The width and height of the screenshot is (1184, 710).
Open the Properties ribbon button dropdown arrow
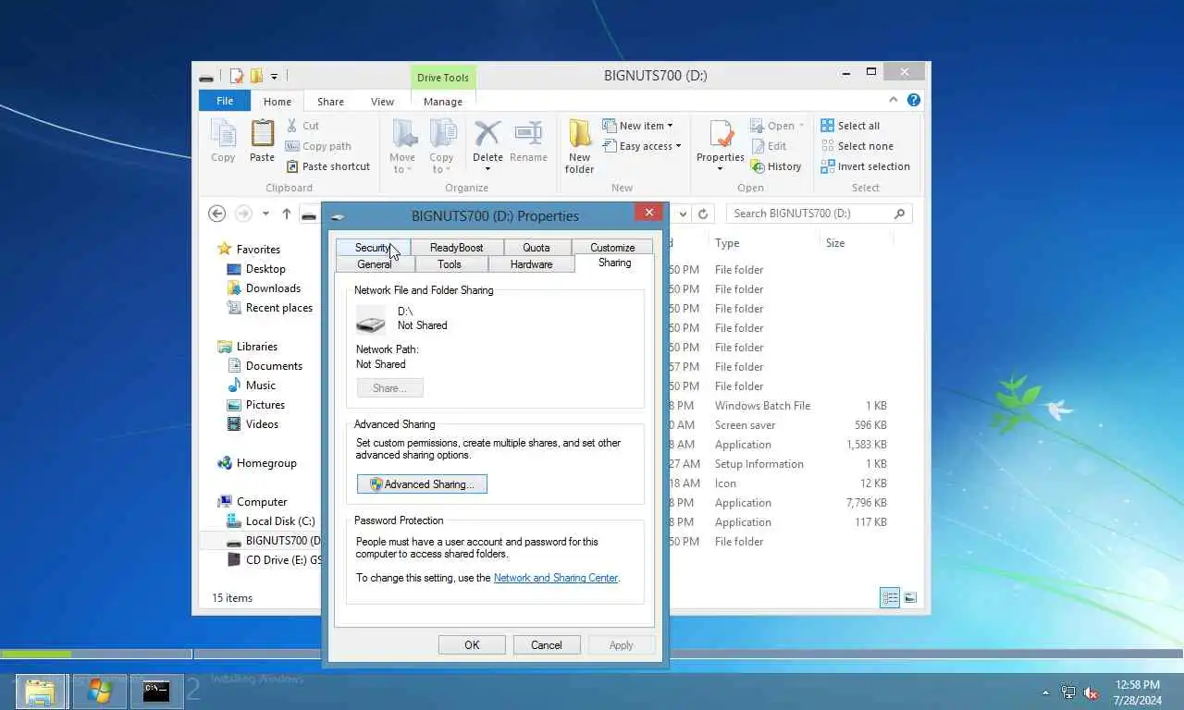(721, 170)
